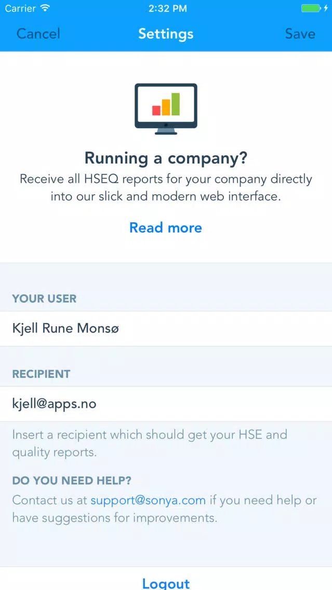The image size is (332, 590).
Task: Cancel the settings changes
Action: tap(38, 34)
